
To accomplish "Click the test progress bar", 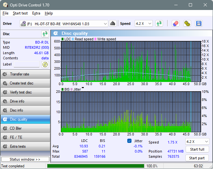I will click(x=95, y=166).
